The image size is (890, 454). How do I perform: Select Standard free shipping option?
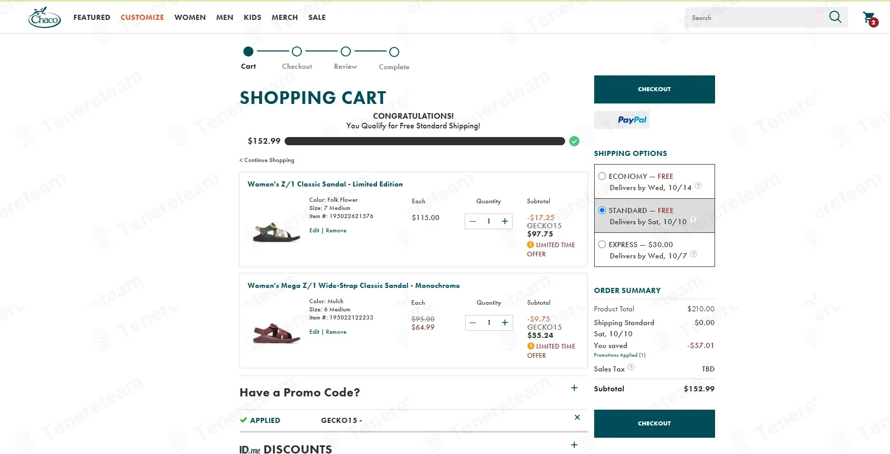coord(602,210)
